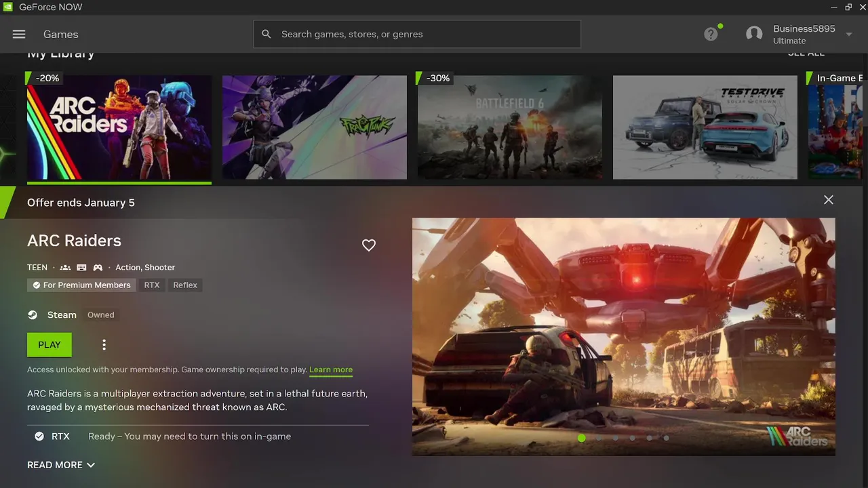Launch ARC Raiders with PLAY button

(x=50, y=345)
